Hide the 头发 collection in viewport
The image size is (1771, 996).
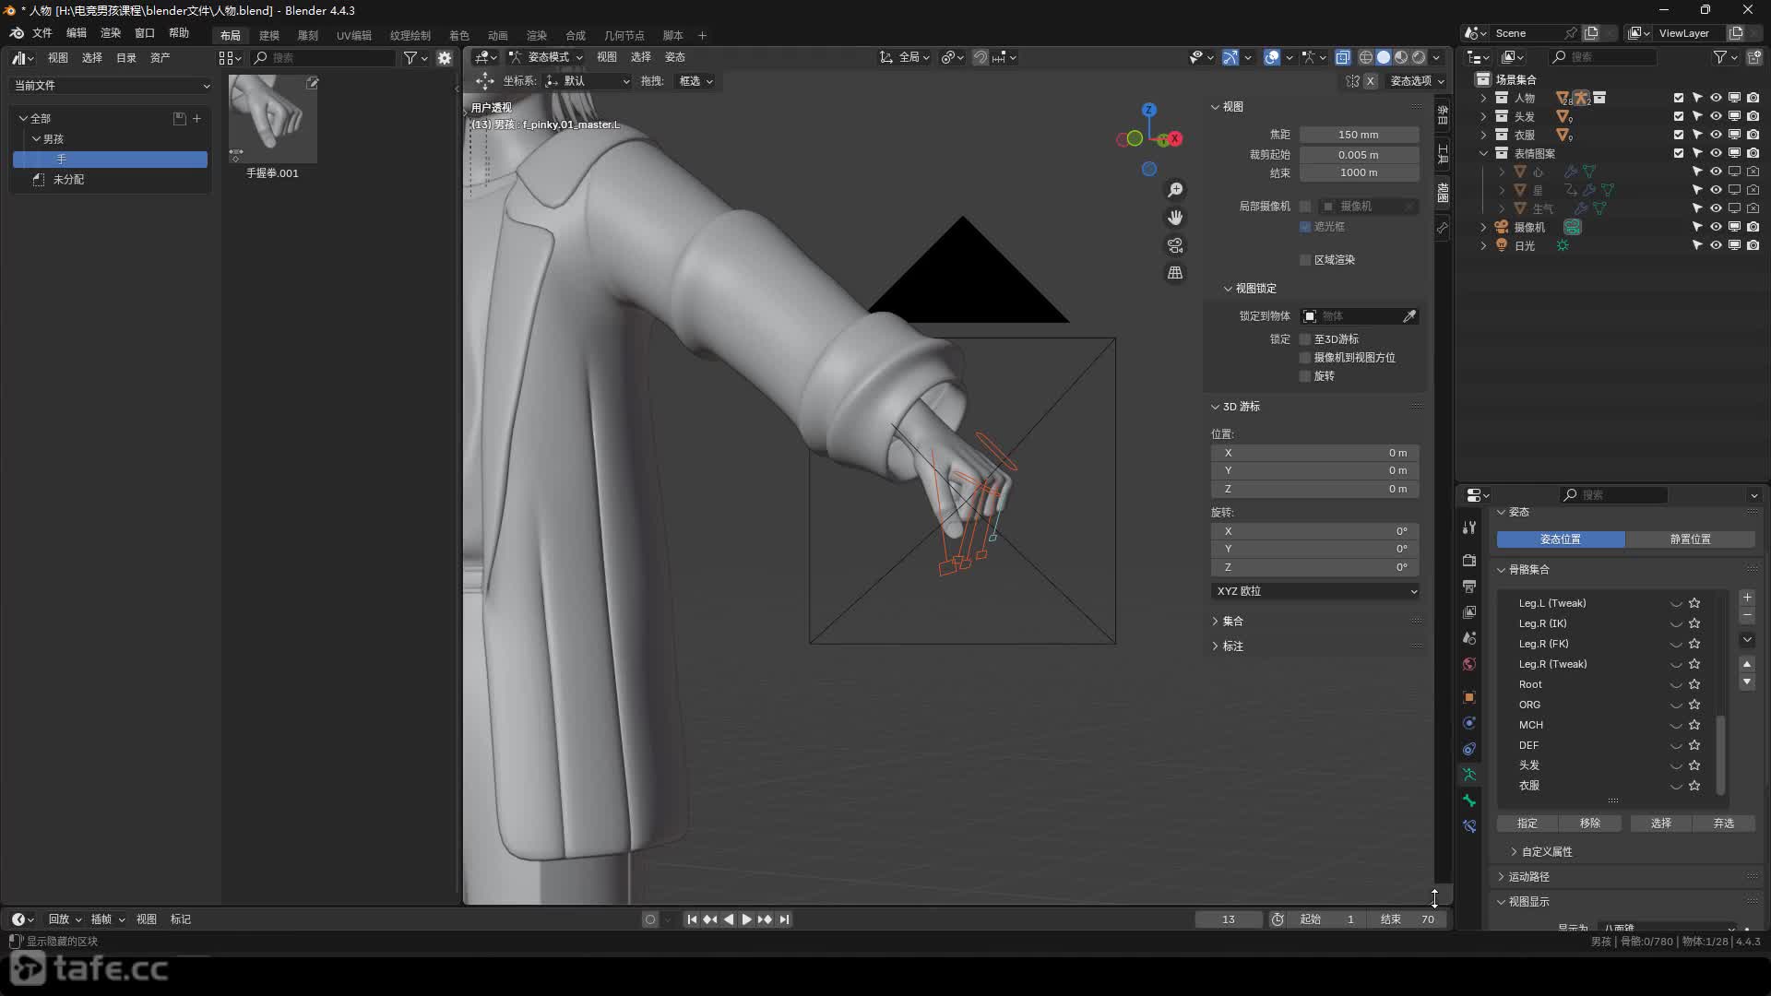point(1716,116)
